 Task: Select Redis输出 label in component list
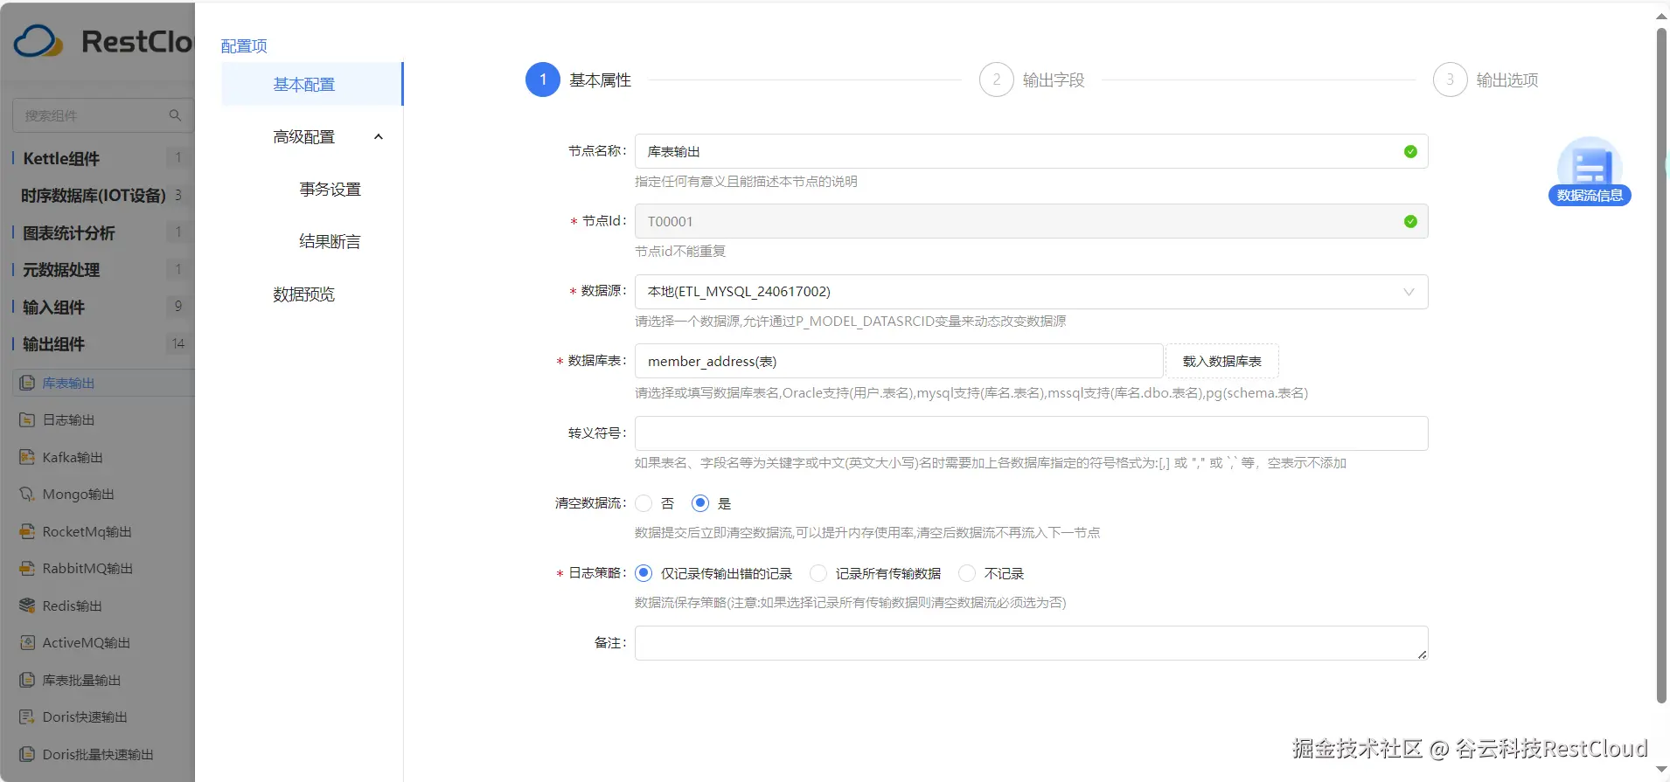[x=73, y=606]
